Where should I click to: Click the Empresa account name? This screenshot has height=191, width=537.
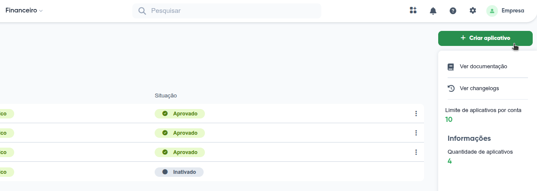(x=513, y=11)
